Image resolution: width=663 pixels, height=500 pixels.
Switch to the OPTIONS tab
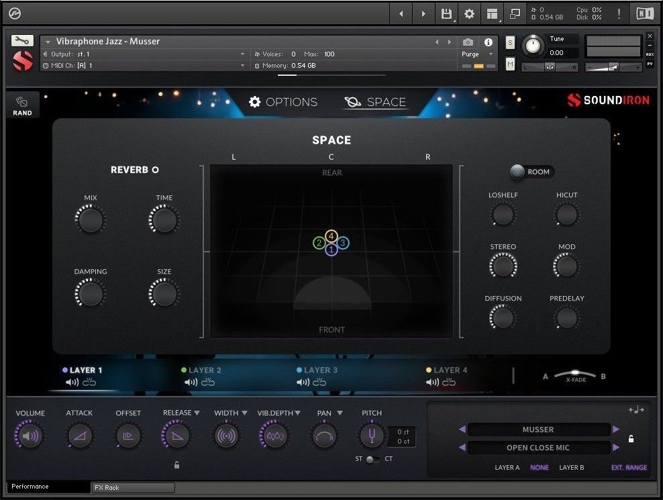[284, 102]
